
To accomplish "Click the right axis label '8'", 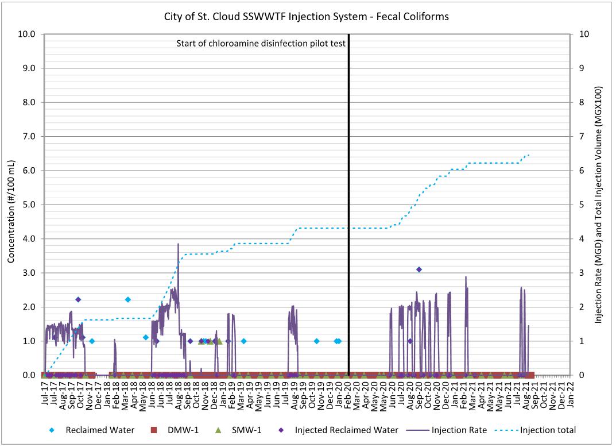I will click(582, 103).
